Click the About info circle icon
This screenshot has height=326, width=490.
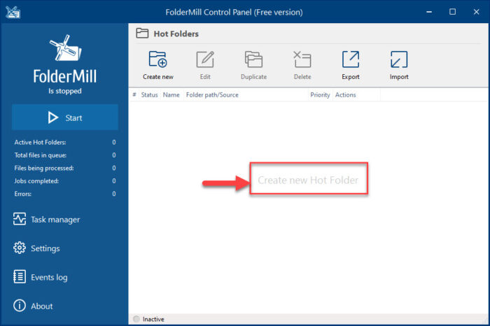click(20, 306)
